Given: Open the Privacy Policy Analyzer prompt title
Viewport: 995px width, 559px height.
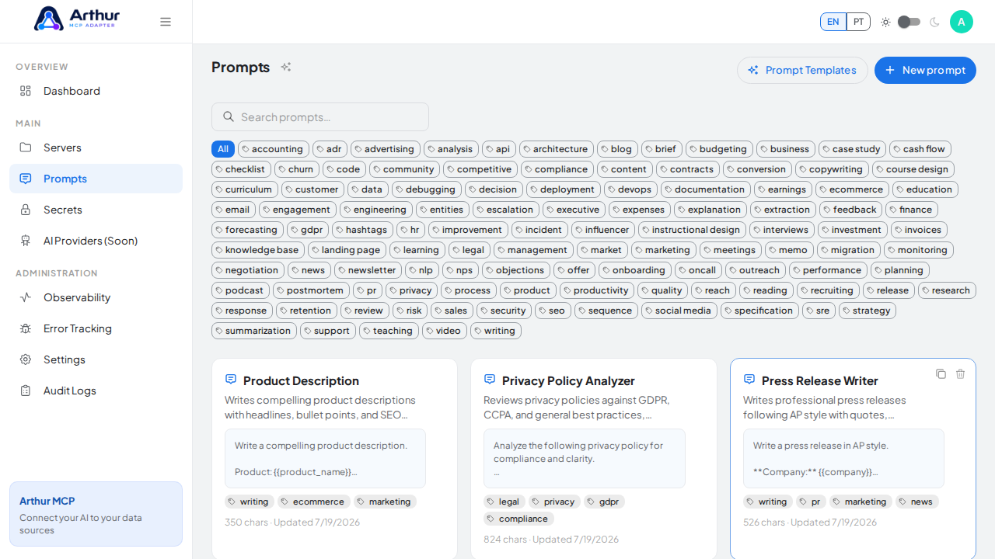Looking at the screenshot, I should 568,380.
